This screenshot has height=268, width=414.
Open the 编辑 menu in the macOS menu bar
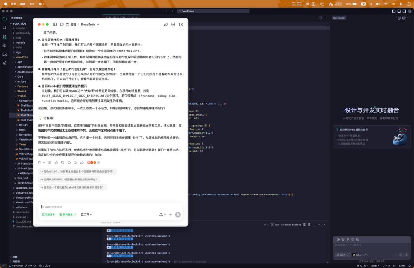click(23, 4)
